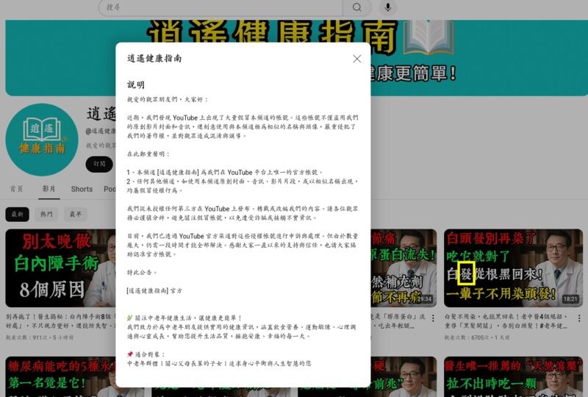Click the 說明 heading in dialog
Viewport: 588px width, 397px height.
tap(136, 85)
